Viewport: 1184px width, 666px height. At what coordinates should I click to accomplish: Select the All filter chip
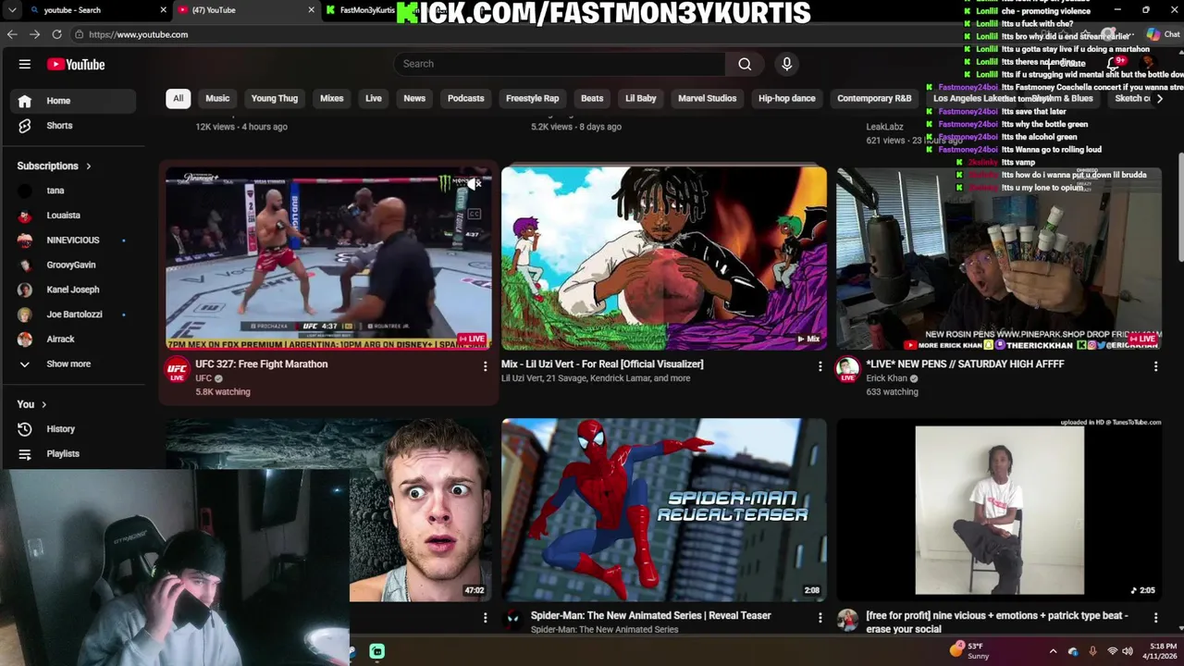[x=178, y=98]
